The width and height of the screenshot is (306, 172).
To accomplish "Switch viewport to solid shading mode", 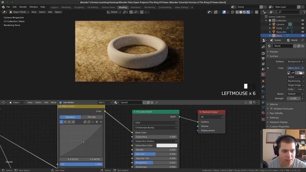I will pos(240,12).
